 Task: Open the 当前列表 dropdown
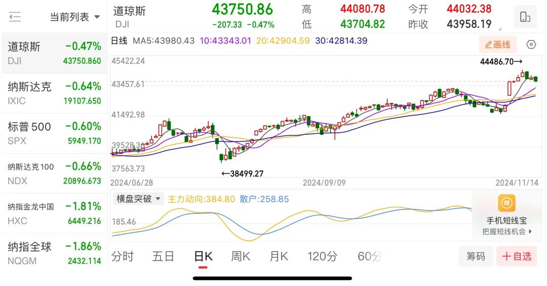(x=74, y=17)
